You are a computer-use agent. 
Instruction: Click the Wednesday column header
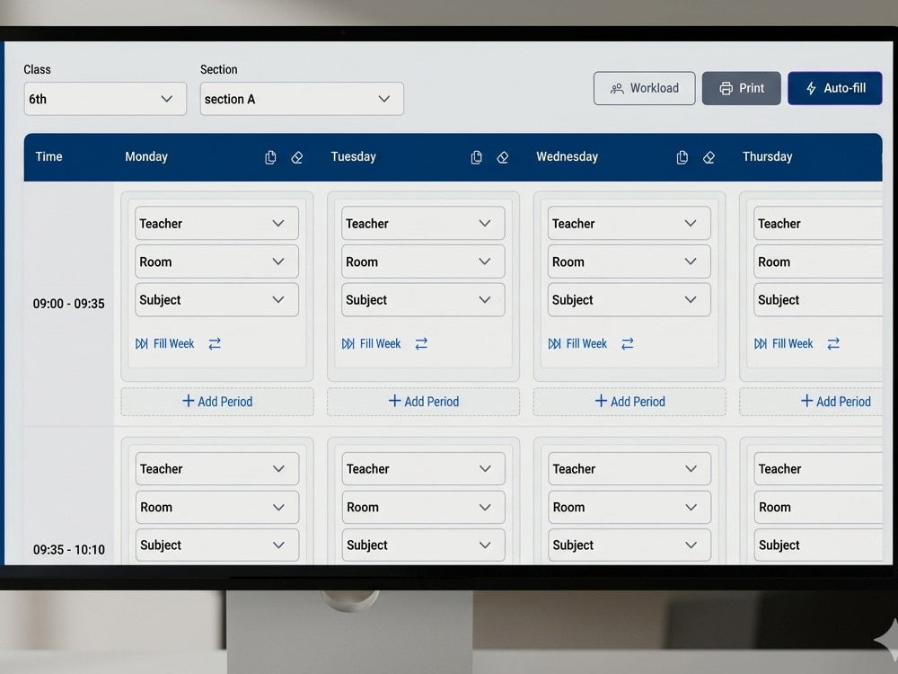567,156
